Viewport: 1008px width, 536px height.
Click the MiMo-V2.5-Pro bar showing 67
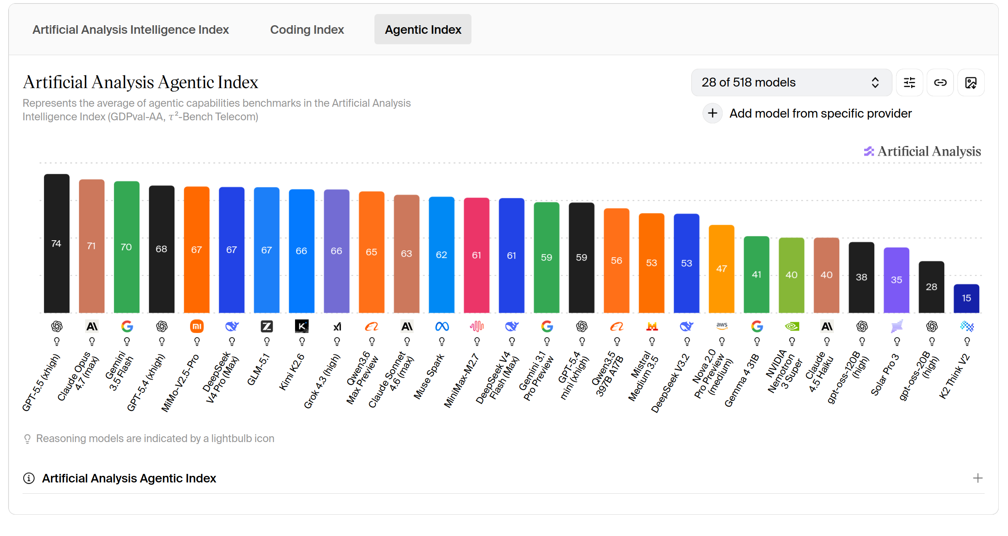click(197, 250)
